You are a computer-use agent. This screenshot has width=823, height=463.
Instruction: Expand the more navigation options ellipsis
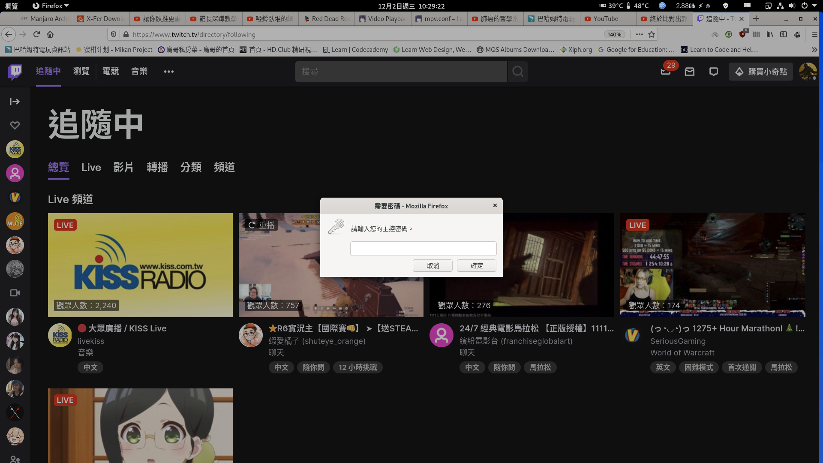(x=168, y=72)
